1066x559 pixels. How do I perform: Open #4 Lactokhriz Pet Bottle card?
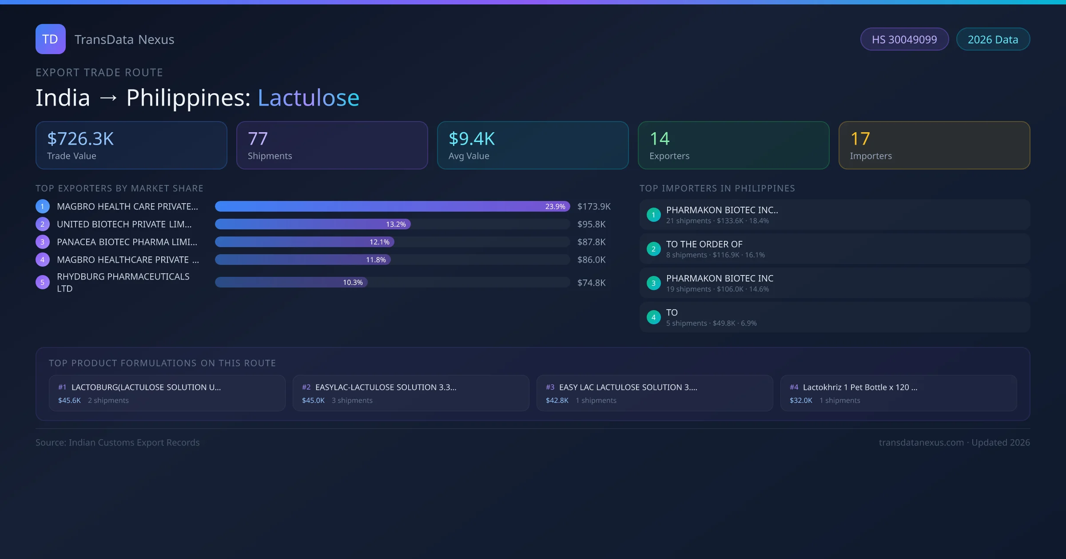(x=898, y=393)
